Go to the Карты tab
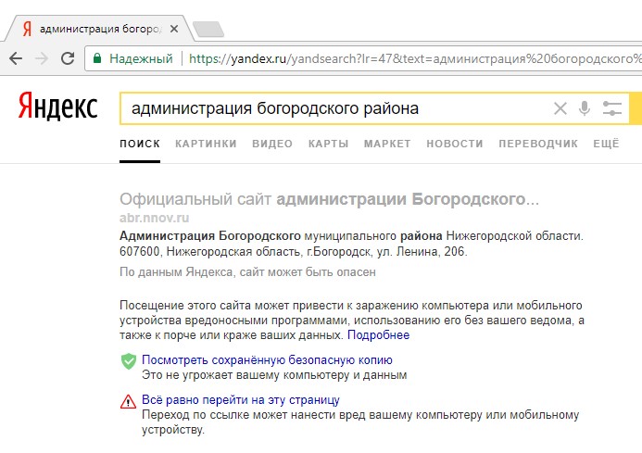 [x=328, y=144]
